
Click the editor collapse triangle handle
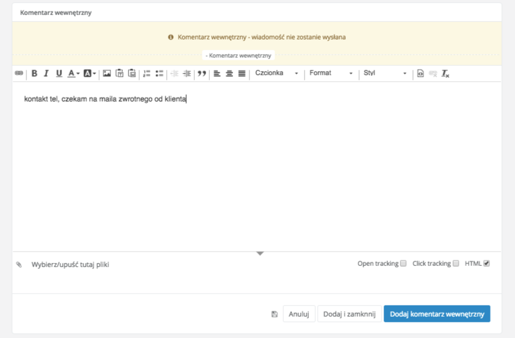point(260,253)
